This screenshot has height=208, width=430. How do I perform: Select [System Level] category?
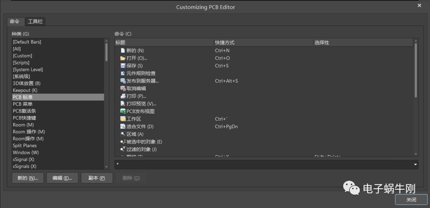[x=58, y=70]
